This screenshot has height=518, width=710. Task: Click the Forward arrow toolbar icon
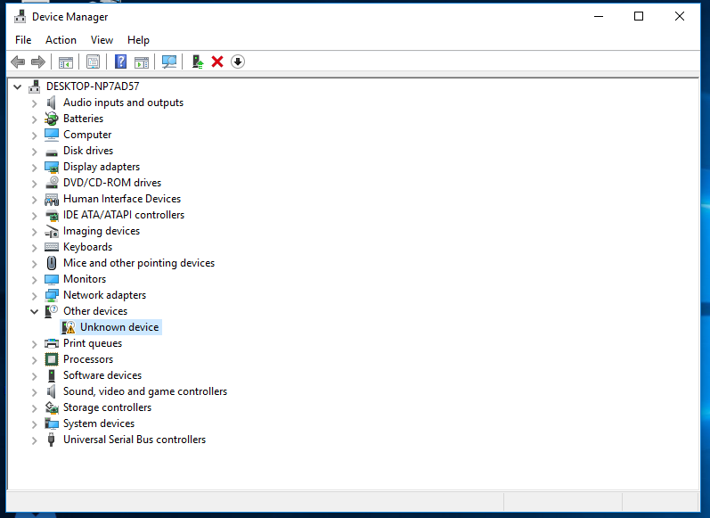[x=38, y=62]
